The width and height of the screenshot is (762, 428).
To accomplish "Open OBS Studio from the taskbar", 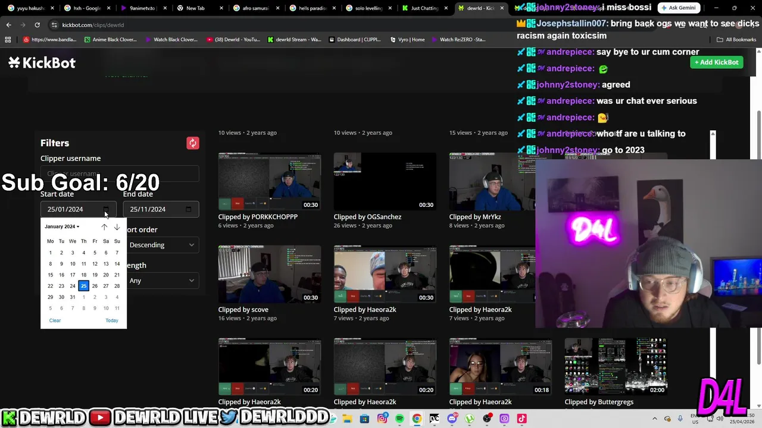I will point(487,418).
